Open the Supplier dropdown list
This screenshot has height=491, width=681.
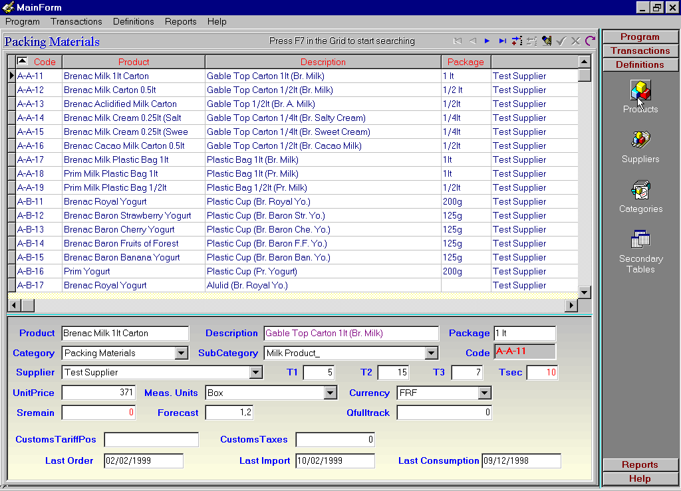(x=256, y=373)
